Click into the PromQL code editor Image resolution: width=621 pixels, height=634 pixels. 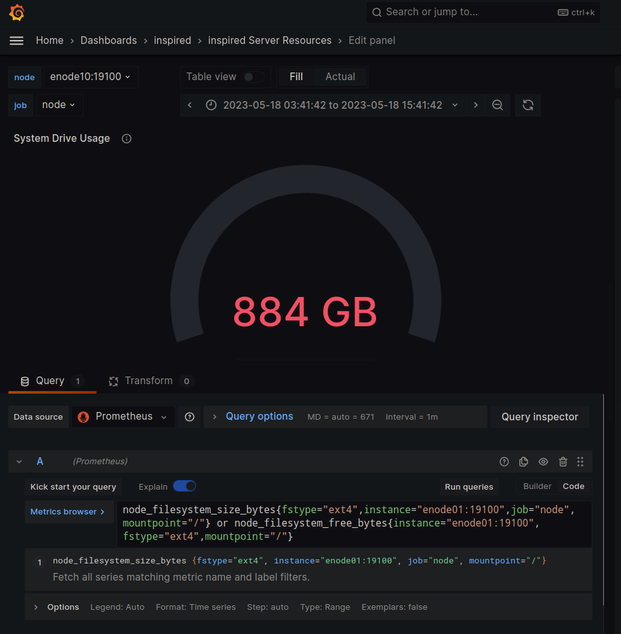[x=354, y=523]
